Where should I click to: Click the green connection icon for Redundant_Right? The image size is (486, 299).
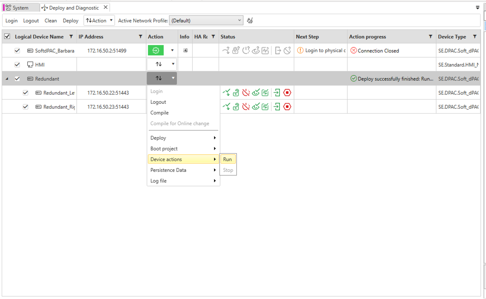(x=226, y=107)
